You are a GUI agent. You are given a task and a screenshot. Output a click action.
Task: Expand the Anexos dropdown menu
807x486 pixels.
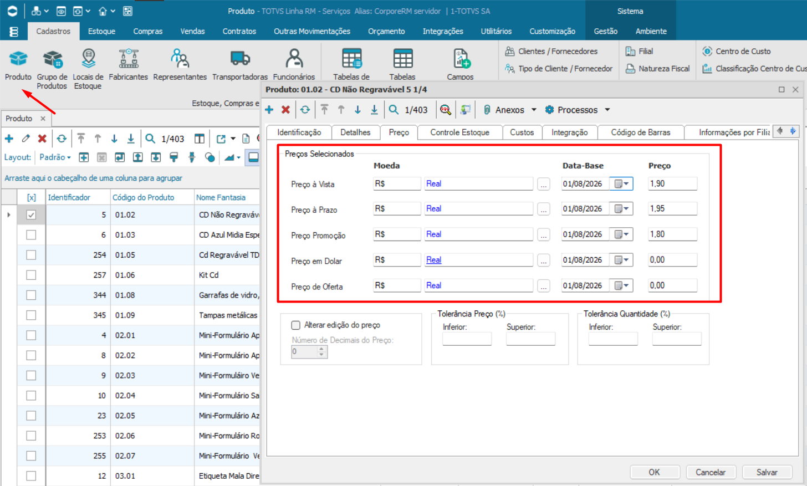(x=534, y=110)
